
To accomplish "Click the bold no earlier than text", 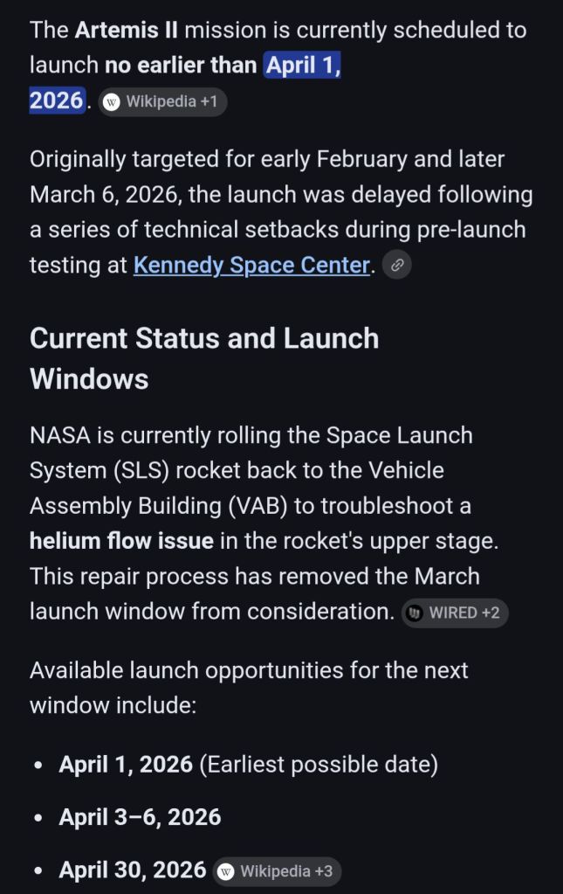I will (181, 65).
